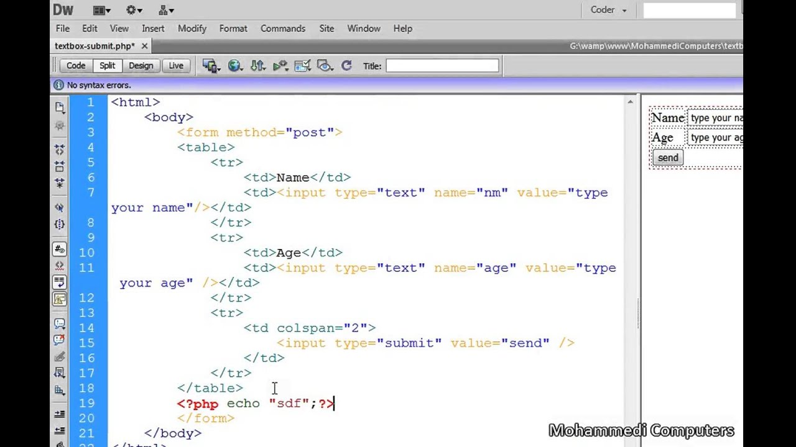The width and height of the screenshot is (796, 447).
Task: Open the Move or Convert CSS icon
Action: [x=60, y=390]
